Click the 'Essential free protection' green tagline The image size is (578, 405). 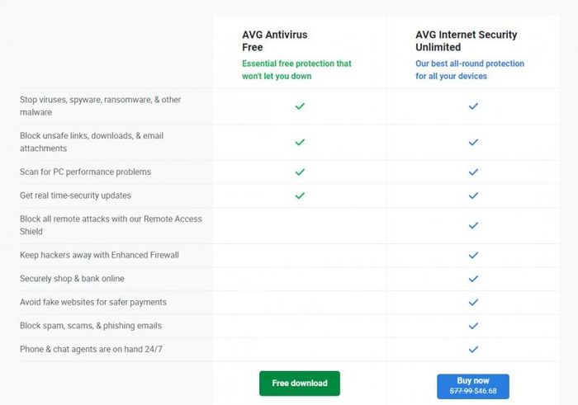(x=296, y=70)
